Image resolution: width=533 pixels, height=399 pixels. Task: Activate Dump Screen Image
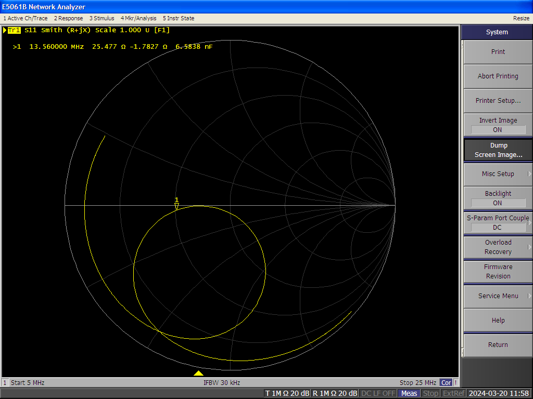click(x=497, y=149)
